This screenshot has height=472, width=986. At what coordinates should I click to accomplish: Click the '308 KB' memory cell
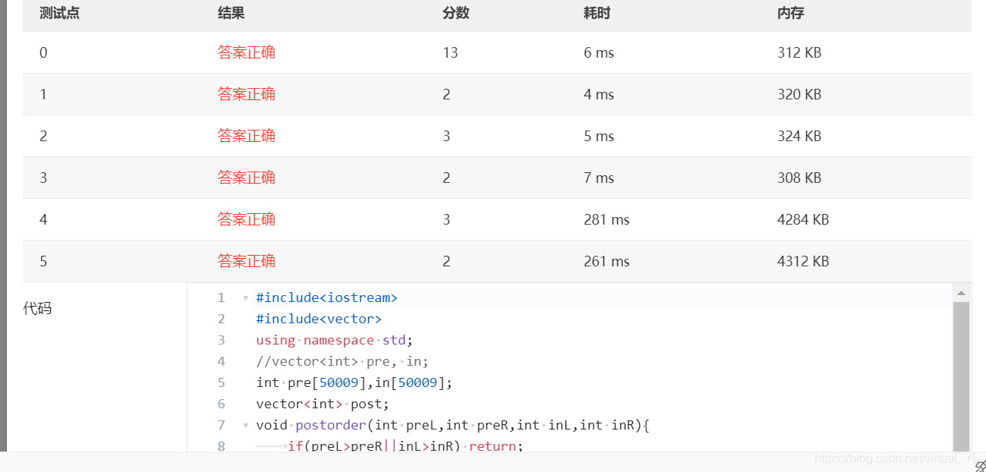point(799,178)
